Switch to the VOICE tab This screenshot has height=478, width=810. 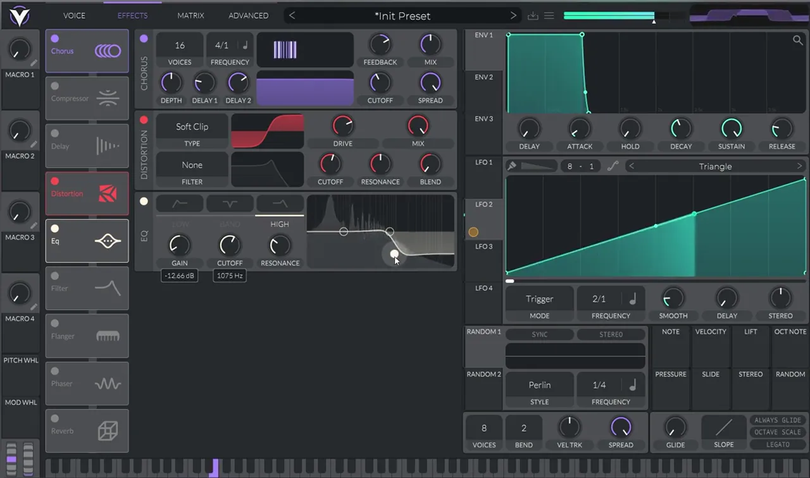click(74, 15)
